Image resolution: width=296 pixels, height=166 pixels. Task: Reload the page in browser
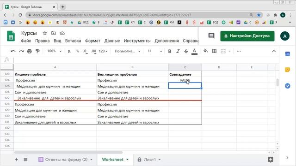tap(20, 15)
